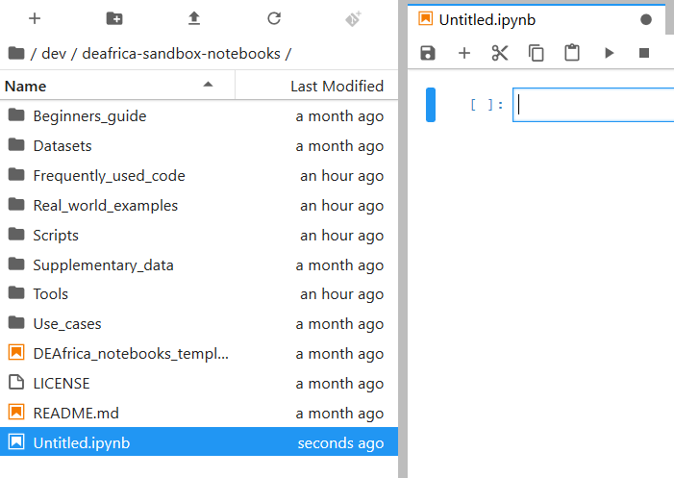The height and width of the screenshot is (478, 674).
Task: Save the notebook with the disk icon
Action: click(428, 53)
